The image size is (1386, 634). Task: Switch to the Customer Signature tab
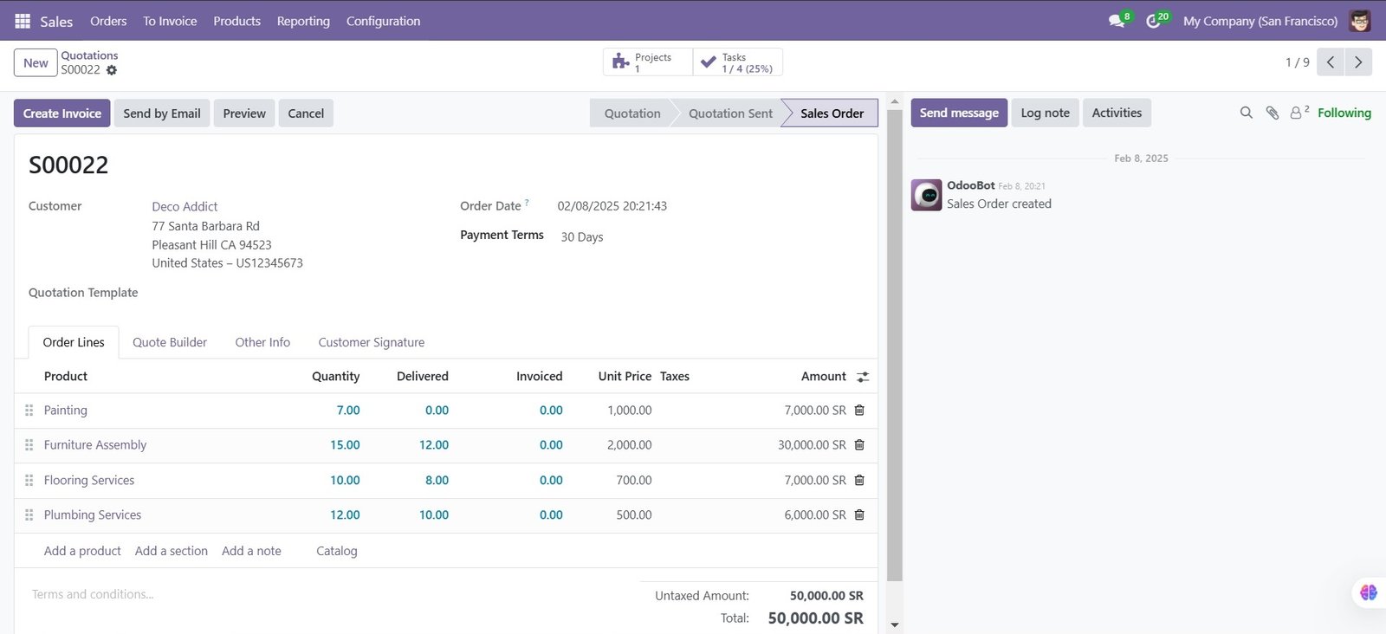click(x=372, y=342)
